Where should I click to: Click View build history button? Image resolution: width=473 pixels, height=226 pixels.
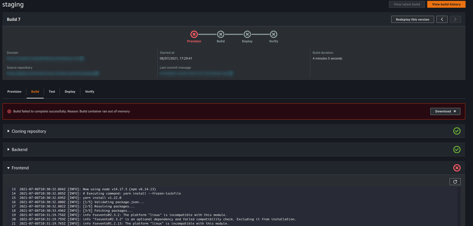tap(446, 4)
